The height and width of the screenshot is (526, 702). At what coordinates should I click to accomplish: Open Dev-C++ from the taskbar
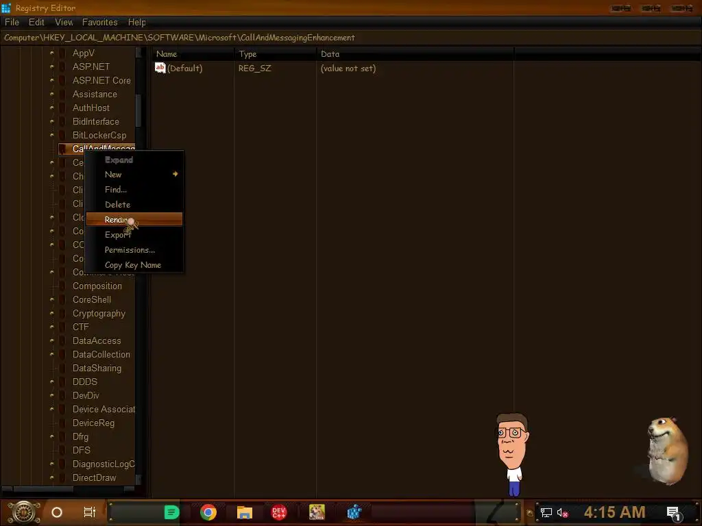(279, 512)
